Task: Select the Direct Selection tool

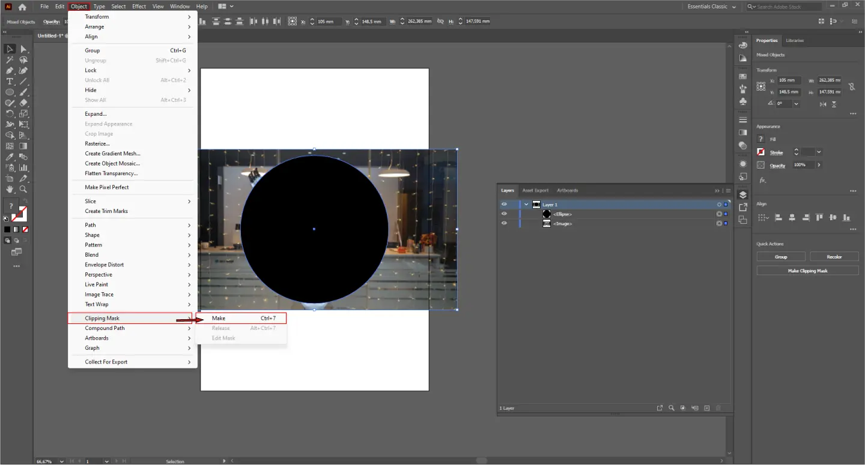Action: [23, 49]
